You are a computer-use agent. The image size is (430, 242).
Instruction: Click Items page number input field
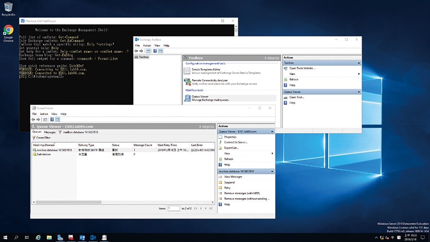tap(174, 208)
